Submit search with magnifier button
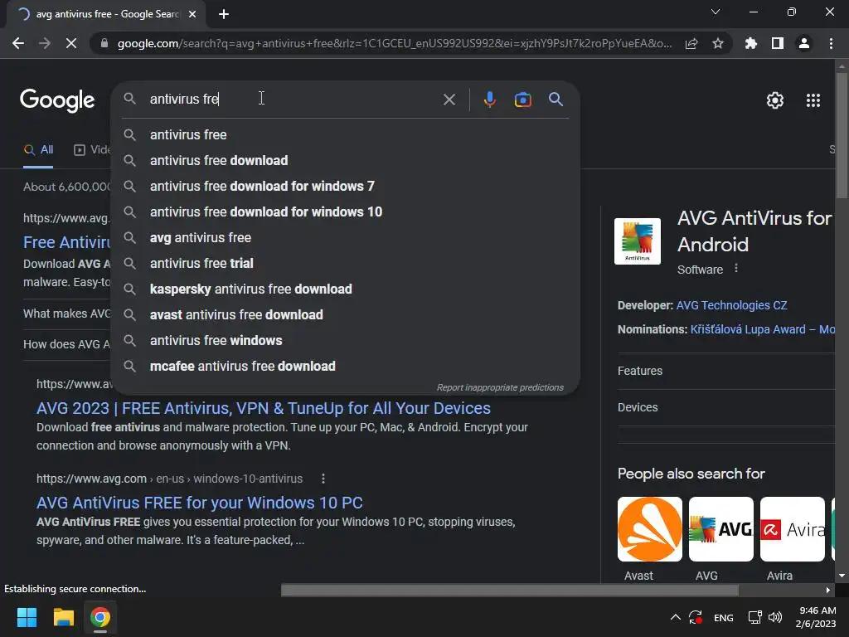849x637 pixels. point(555,100)
